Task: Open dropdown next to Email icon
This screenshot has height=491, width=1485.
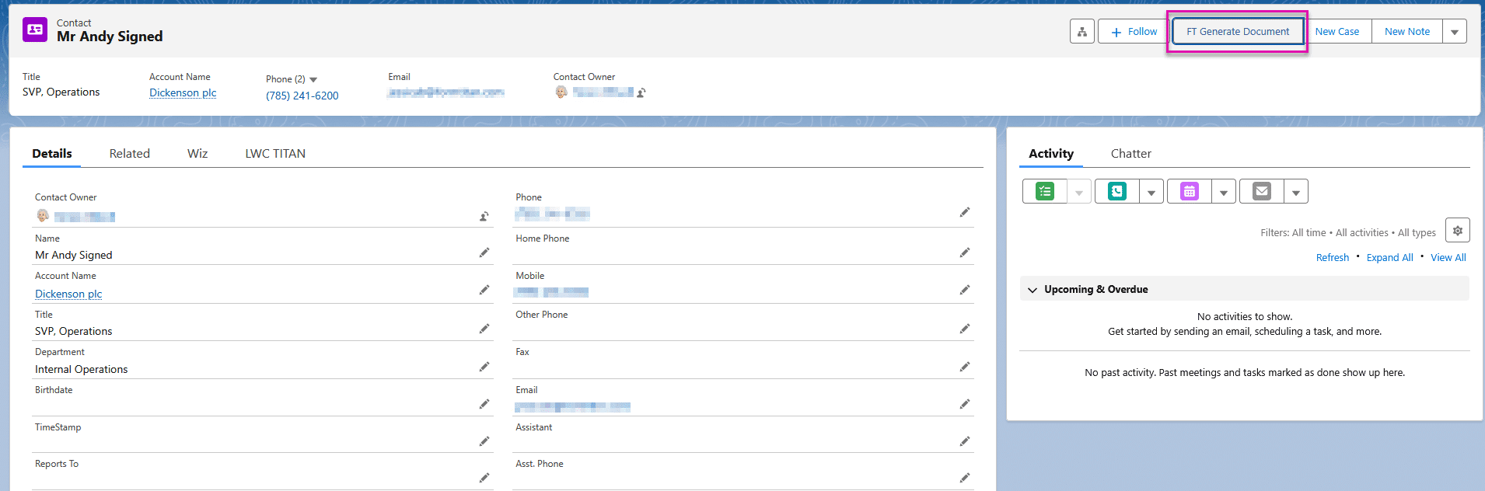Action: (1296, 191)
